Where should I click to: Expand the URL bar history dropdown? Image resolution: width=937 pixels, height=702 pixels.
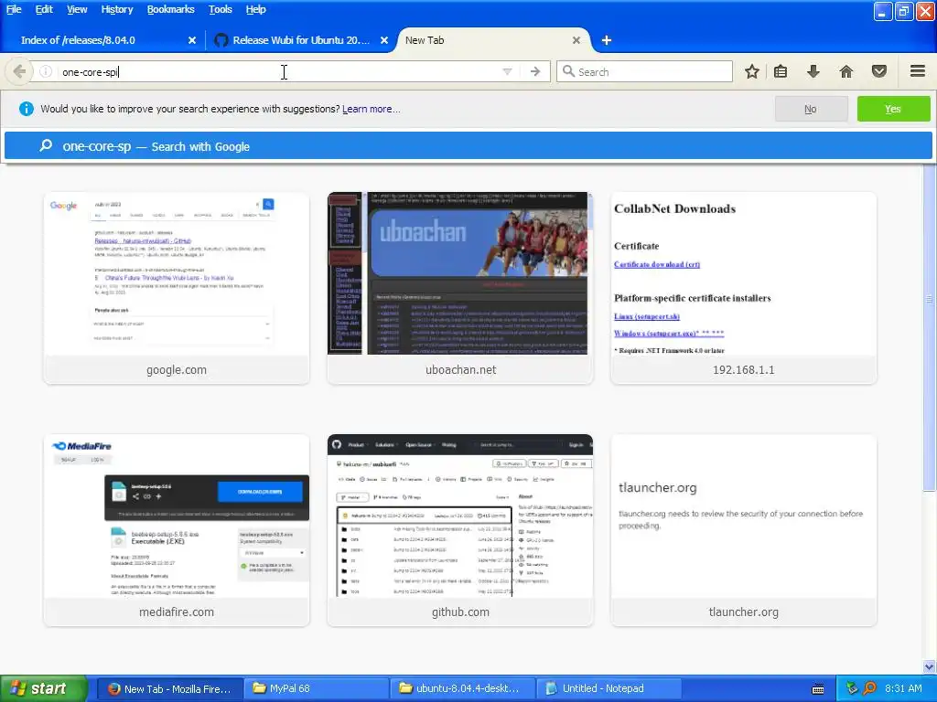pyautogui.click(x=507, y=71)
